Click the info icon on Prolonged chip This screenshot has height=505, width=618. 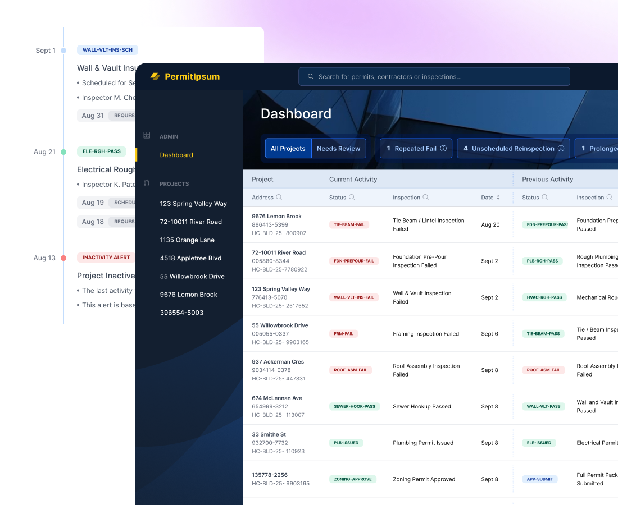click(616, 148)
